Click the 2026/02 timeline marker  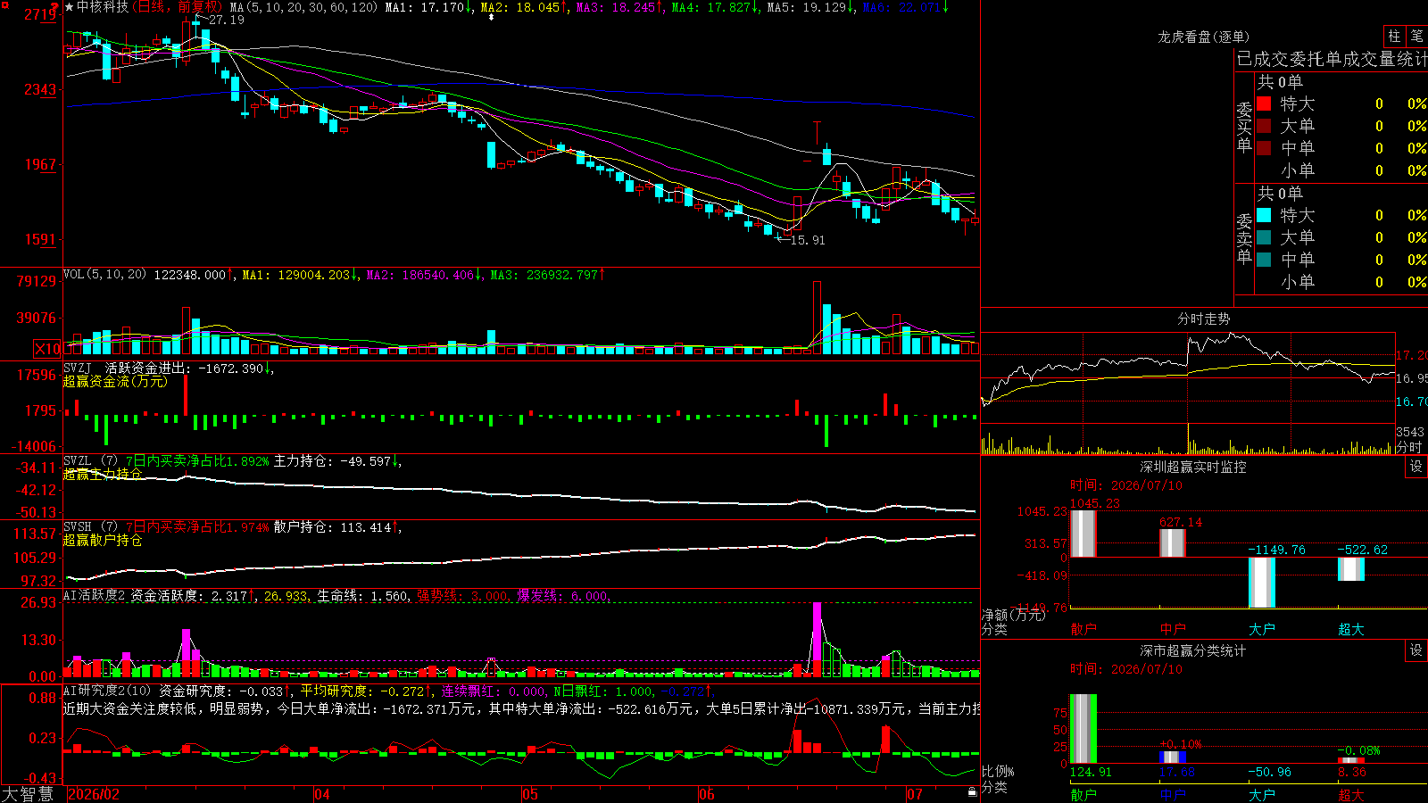coord(95,794)
